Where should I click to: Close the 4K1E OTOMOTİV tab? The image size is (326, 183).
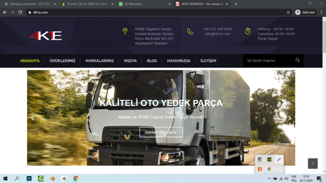point(227,4)
